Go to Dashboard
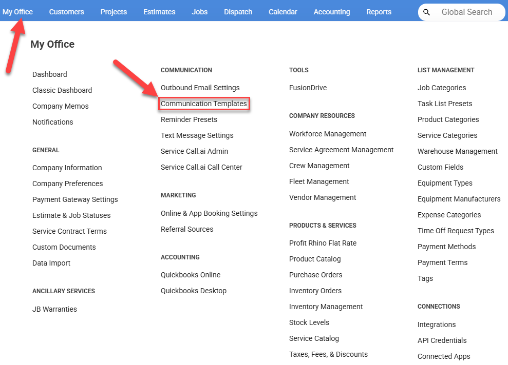Screen dimensions: 508x365 click(x=50, y=74)
